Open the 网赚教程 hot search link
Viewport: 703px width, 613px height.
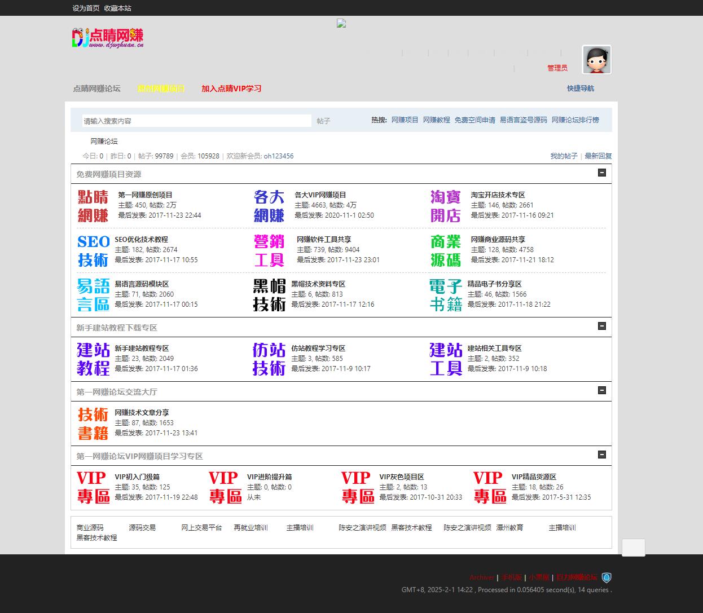[436, 120]
